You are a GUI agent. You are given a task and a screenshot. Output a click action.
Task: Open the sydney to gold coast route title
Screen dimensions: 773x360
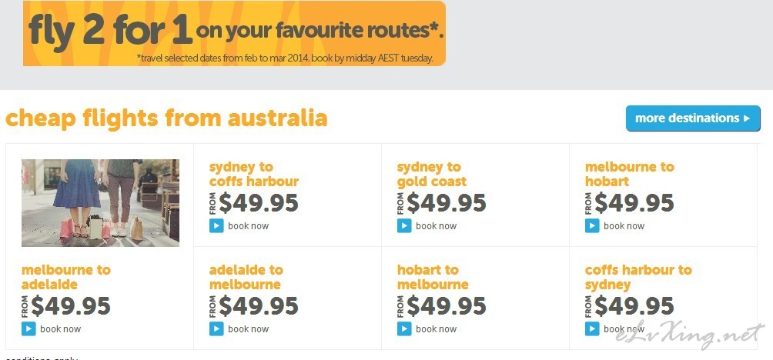pyautogui.click(x=431, y=175)
